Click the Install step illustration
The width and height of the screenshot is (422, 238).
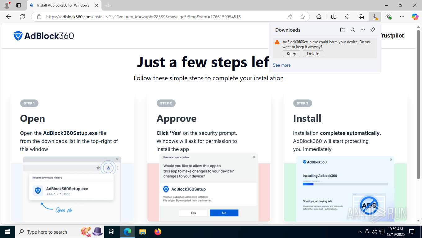345,189
